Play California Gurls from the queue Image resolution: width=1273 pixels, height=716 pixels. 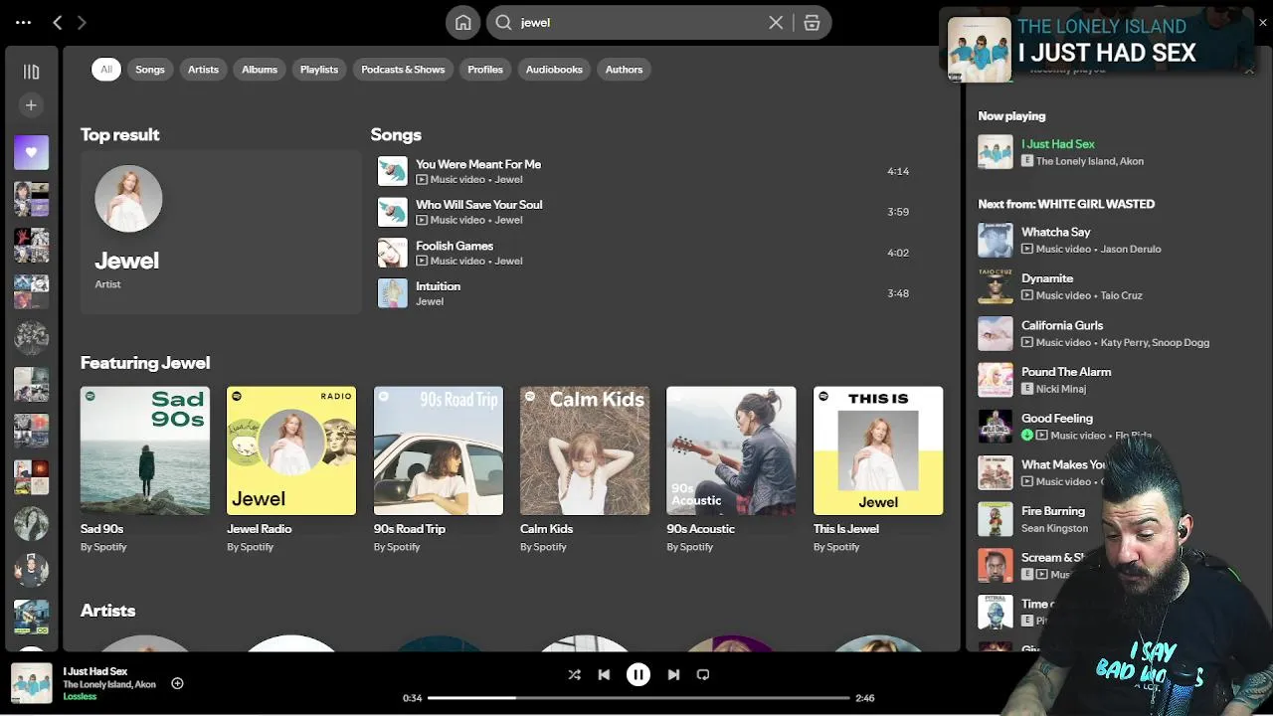tap(1062, 325)
